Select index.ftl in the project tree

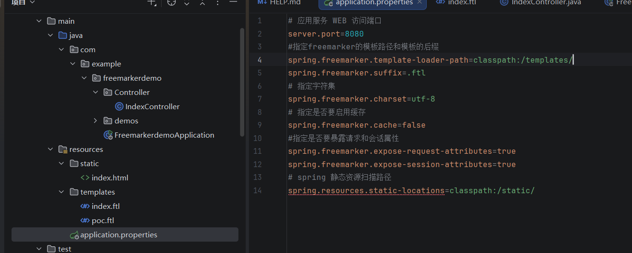point(105,206)
